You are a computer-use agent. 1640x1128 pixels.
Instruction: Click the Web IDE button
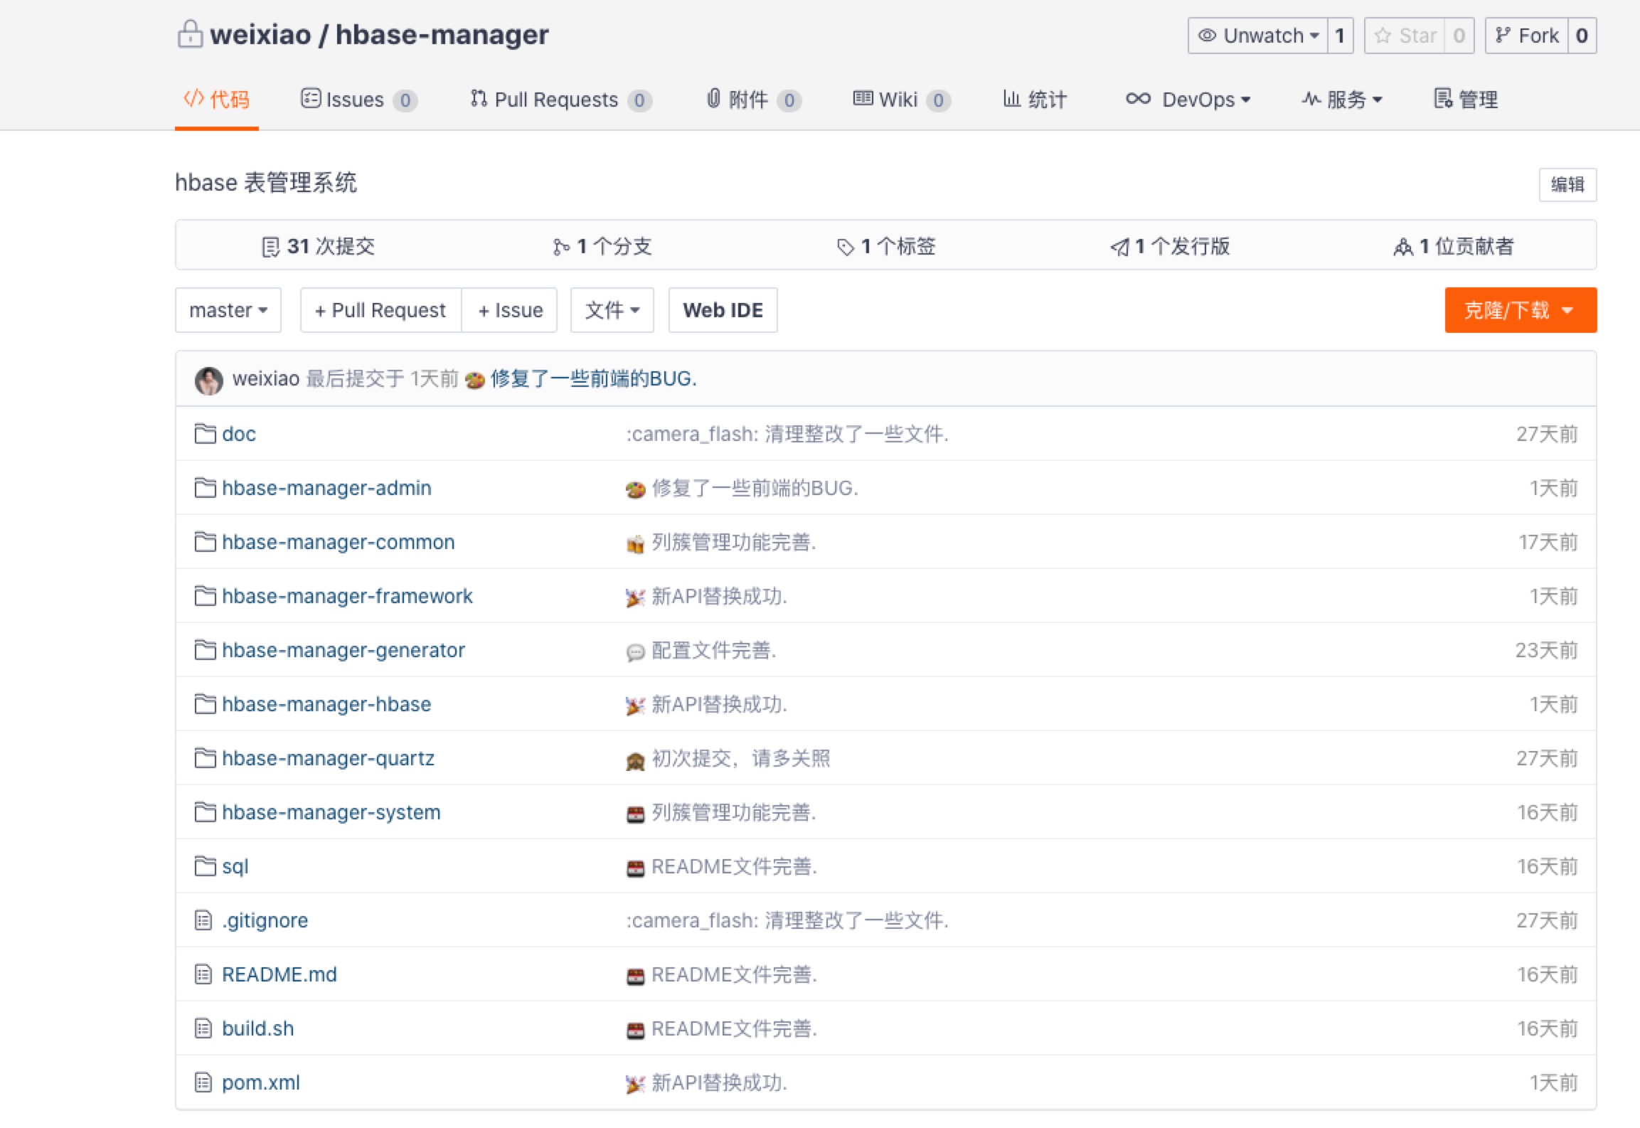(723, 310)
